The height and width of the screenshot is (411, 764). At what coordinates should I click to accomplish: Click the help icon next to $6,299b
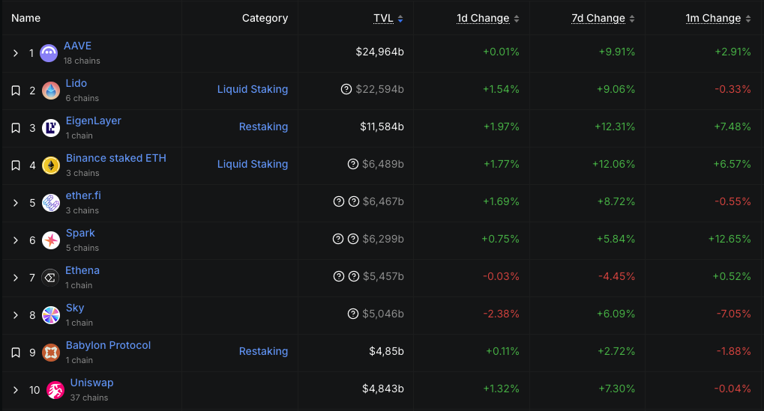point(353,239)
